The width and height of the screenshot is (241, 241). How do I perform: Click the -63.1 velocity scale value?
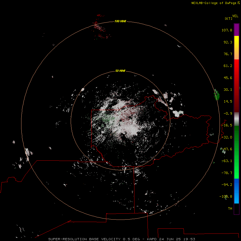[x=227, y=161]
